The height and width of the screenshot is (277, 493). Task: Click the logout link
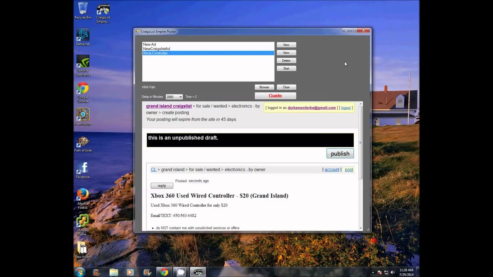346,108
